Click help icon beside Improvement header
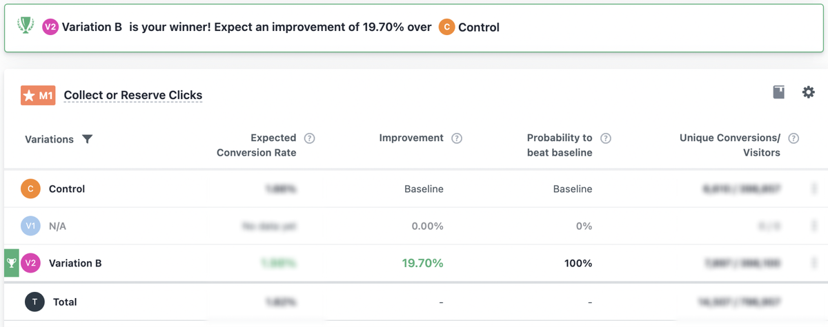 pyautogui.click(x=457, y=138)
